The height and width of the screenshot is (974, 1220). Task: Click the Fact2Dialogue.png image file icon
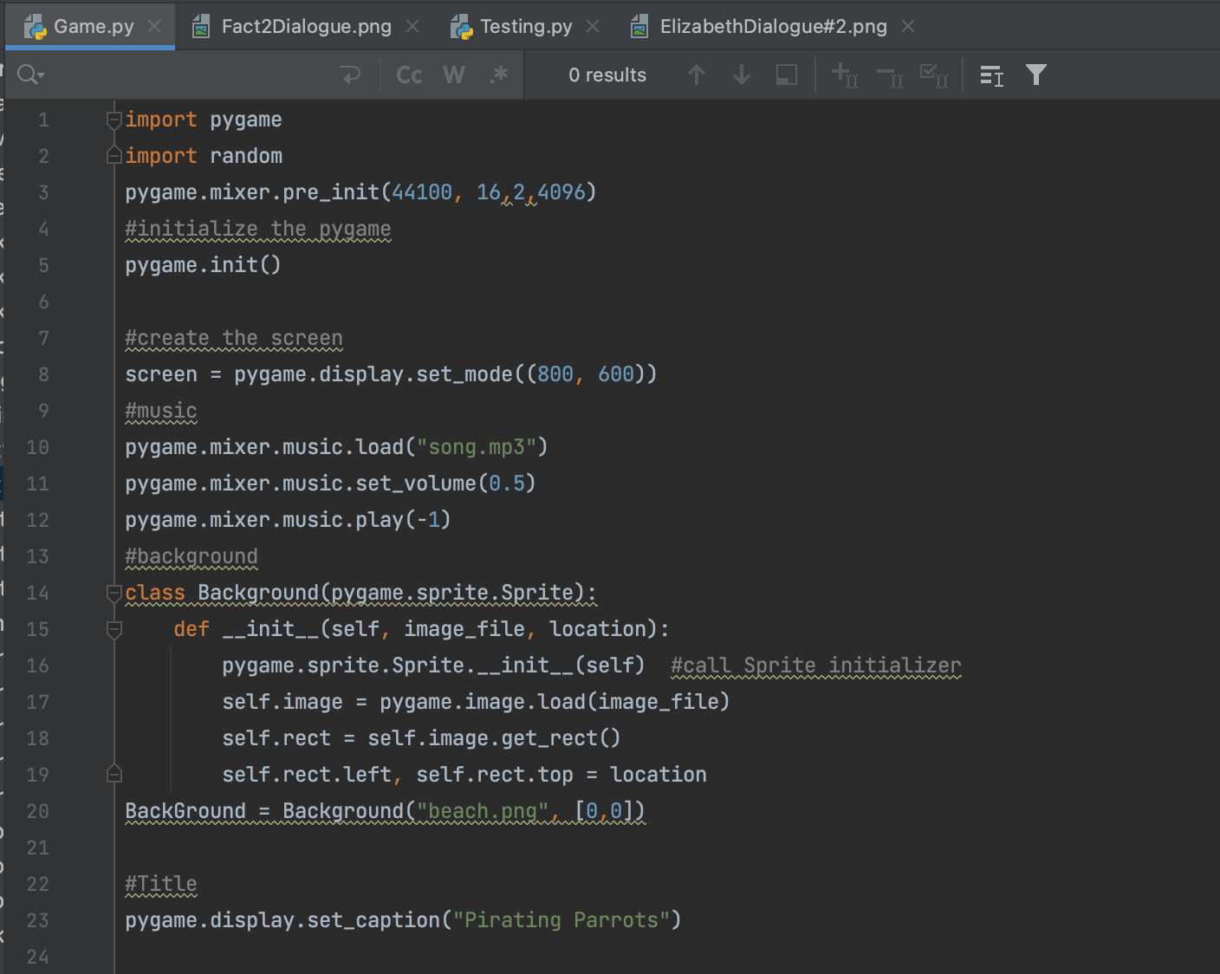[x=201, y=27]
